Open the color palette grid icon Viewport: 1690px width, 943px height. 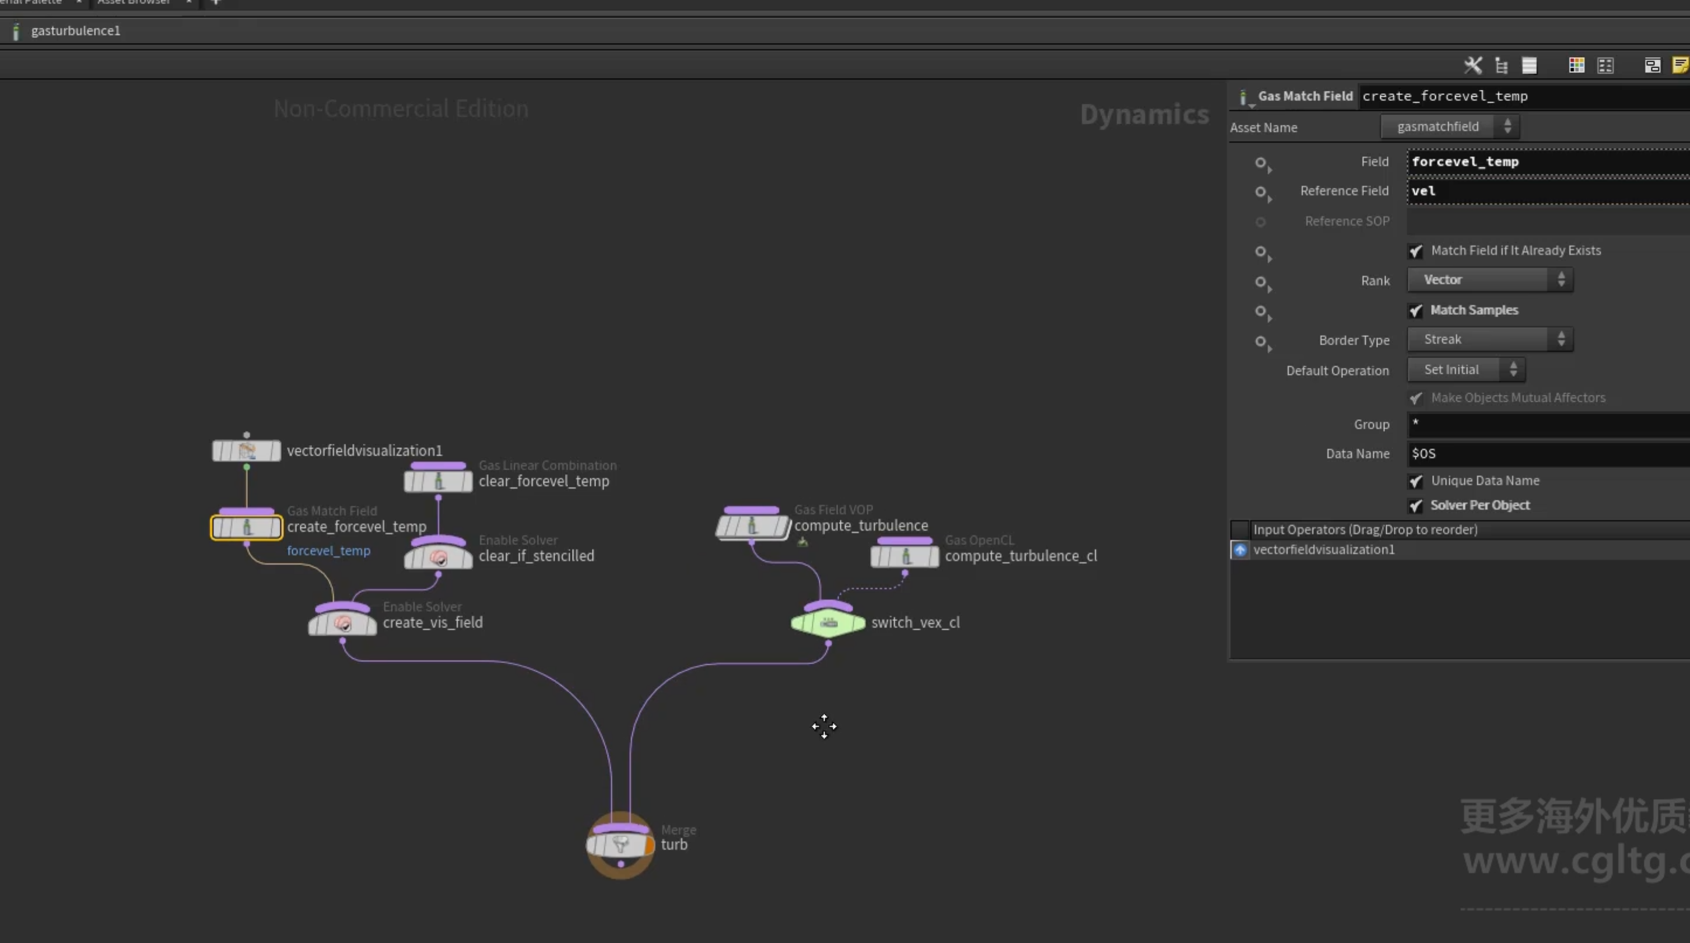(1576, 65)
